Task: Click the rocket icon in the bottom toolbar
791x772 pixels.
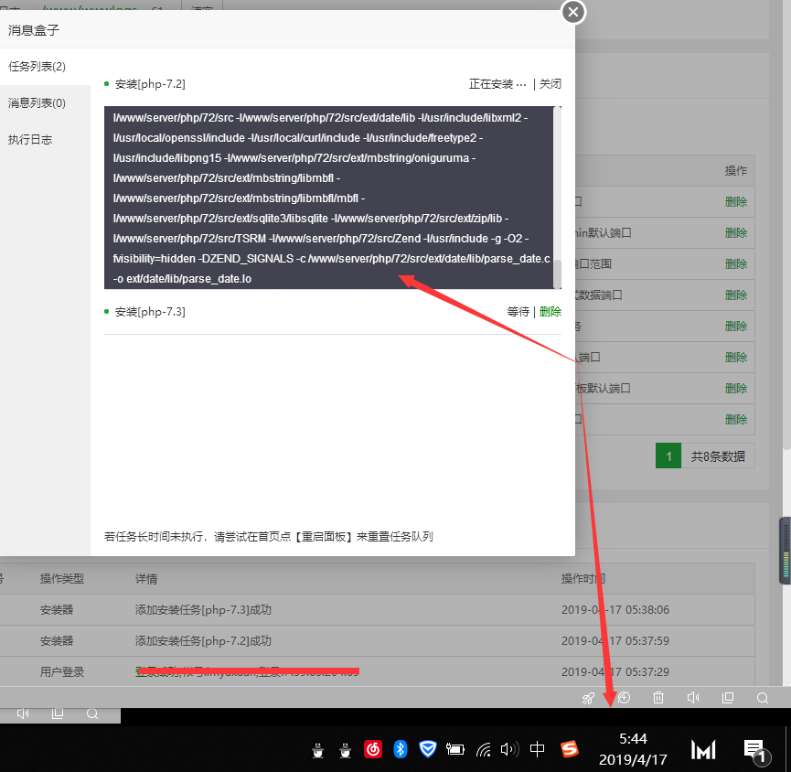Action: tap(589, 698)
